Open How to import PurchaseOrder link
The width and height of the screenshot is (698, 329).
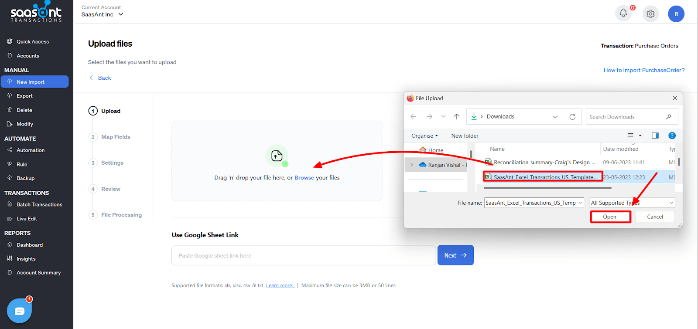click(644, 70)
